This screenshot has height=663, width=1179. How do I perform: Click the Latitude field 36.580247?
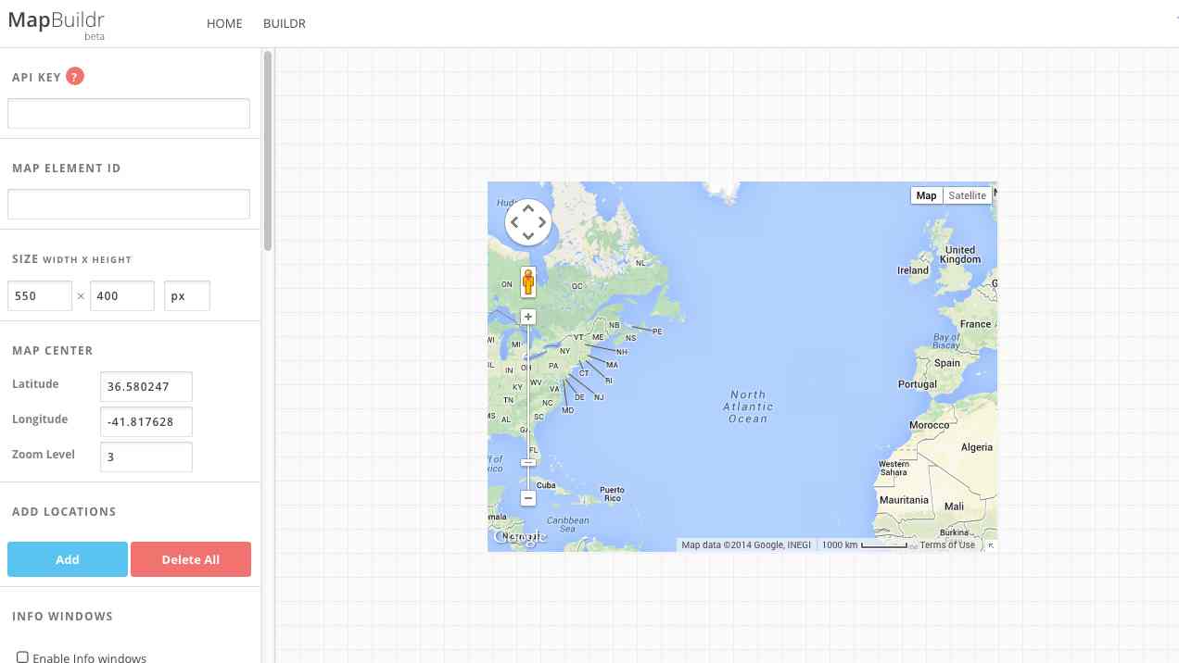point(146,387)
